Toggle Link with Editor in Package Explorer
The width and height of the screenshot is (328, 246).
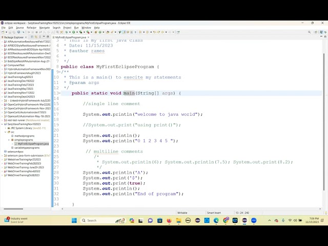(x=36, y=37)
